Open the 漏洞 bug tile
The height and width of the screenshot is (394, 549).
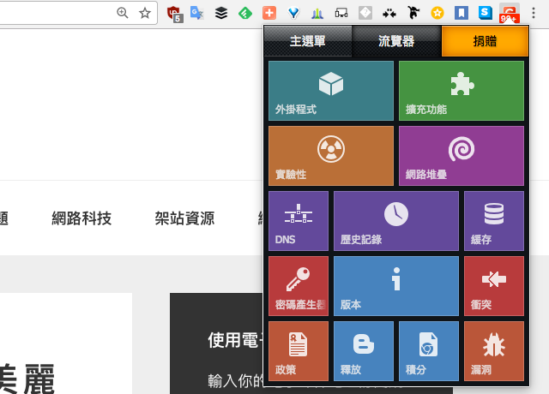(x=493, y=351)
